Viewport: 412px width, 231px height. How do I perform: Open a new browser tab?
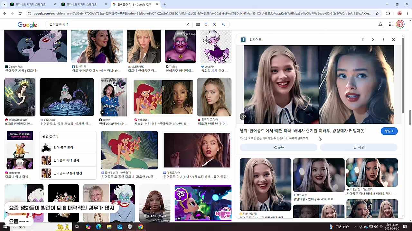pyautogui.click(x=165, y=4)
